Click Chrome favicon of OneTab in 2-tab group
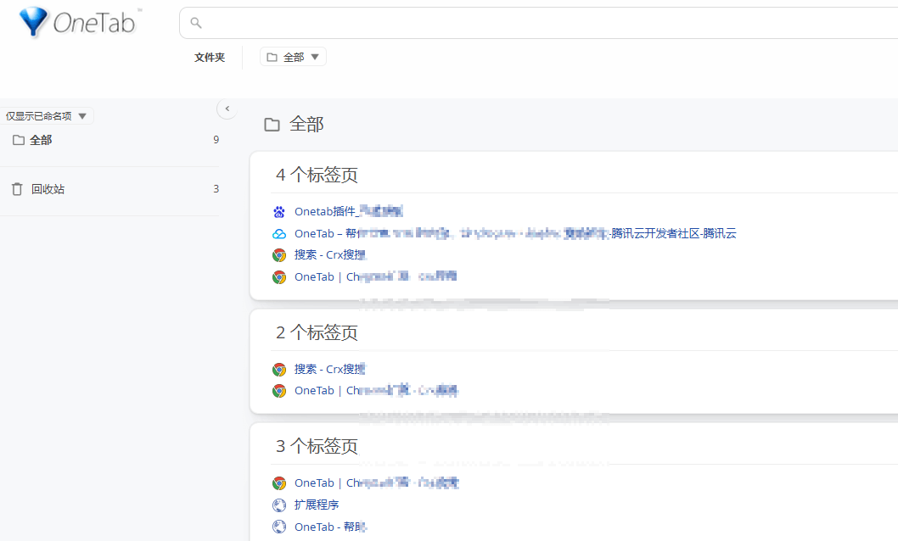The width and height of the screenshot is (898, 541). click(x=279, y=391)
